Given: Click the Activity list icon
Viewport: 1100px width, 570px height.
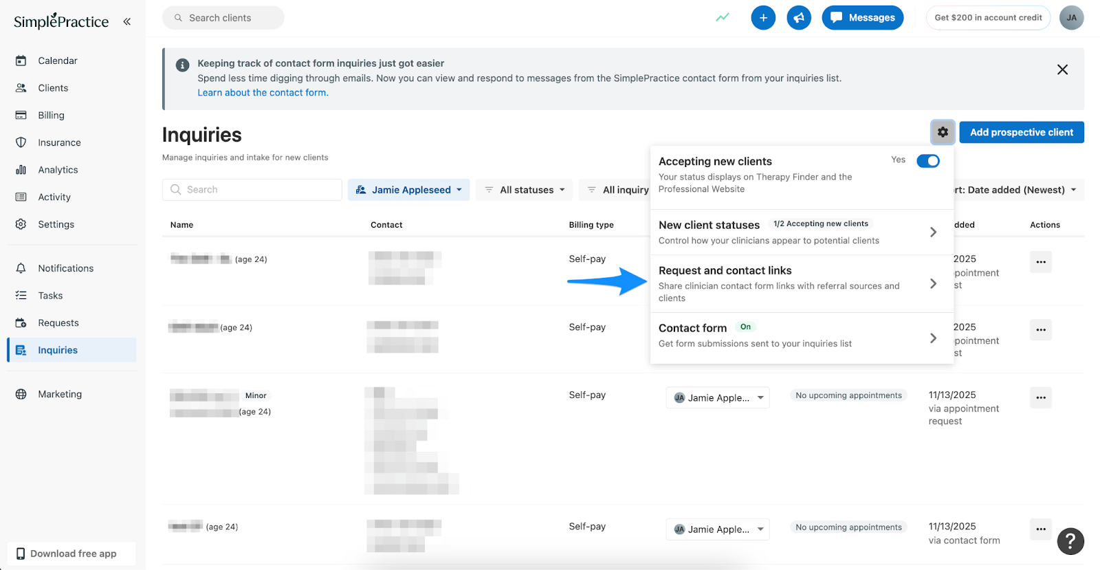Looking at the screenshot, I should pos(21,197).
